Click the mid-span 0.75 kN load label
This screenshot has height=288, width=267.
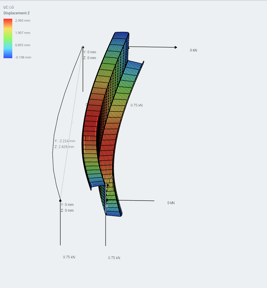[x=136, y=105]
